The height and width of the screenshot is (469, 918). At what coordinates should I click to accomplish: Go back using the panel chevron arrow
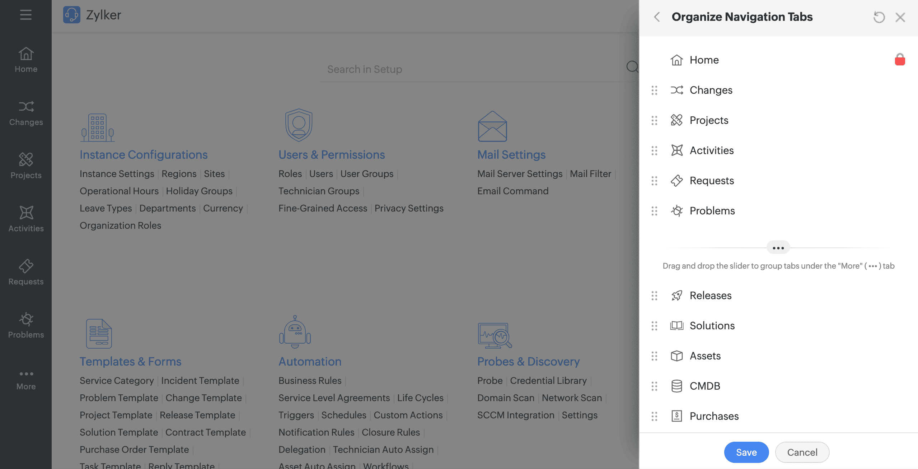coord(657,17)
